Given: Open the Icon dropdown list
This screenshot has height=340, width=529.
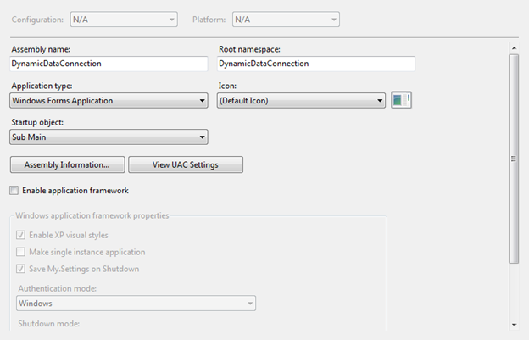Looking at the screenshot, I should [x=301, y=101].
